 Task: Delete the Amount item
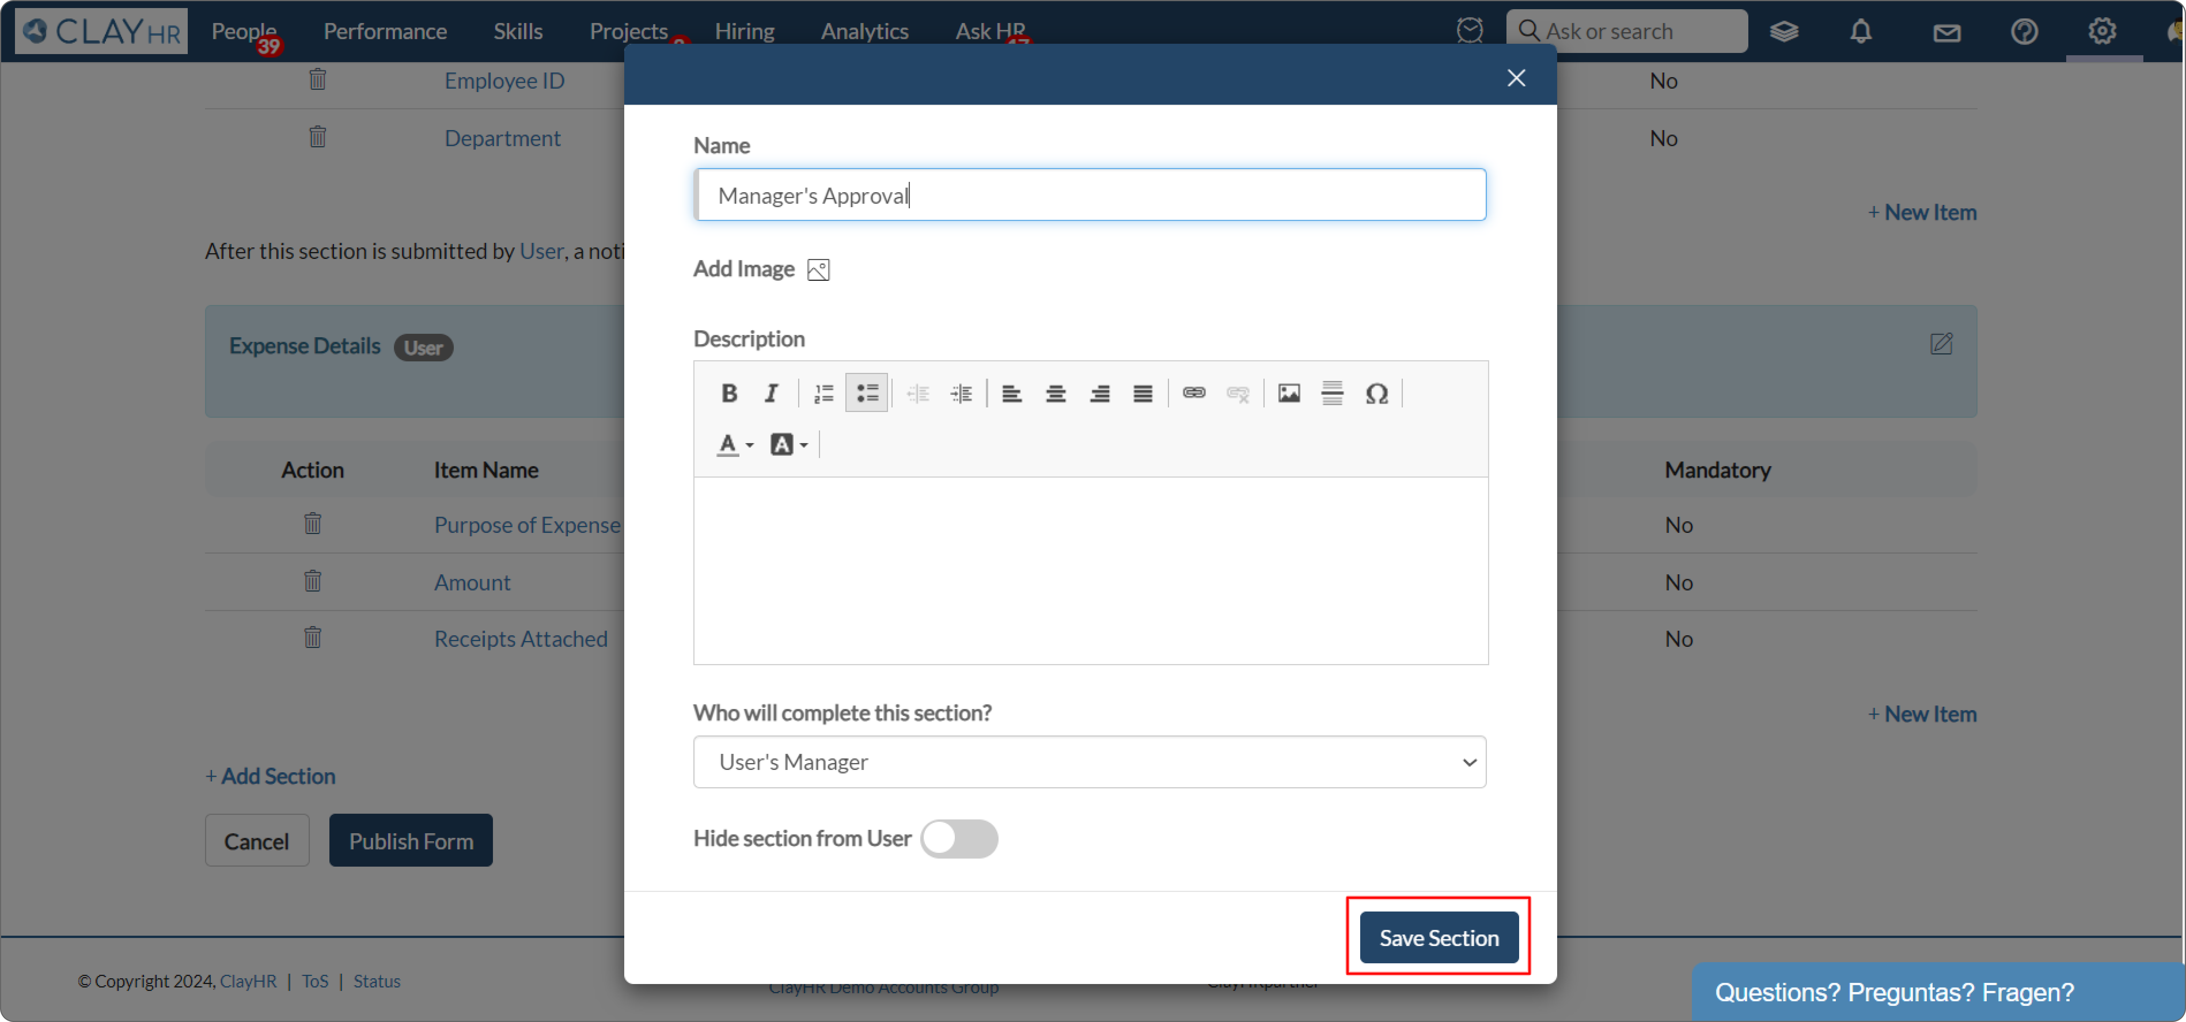point(312,581)
